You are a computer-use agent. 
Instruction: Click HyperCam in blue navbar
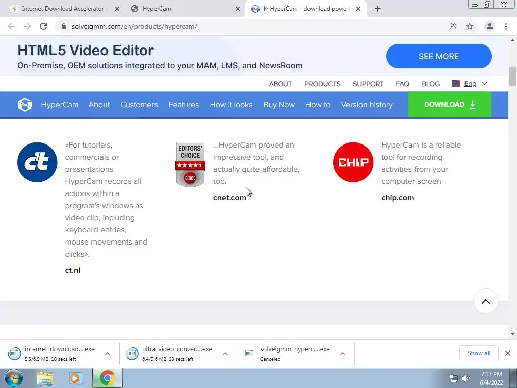point(60,105)
